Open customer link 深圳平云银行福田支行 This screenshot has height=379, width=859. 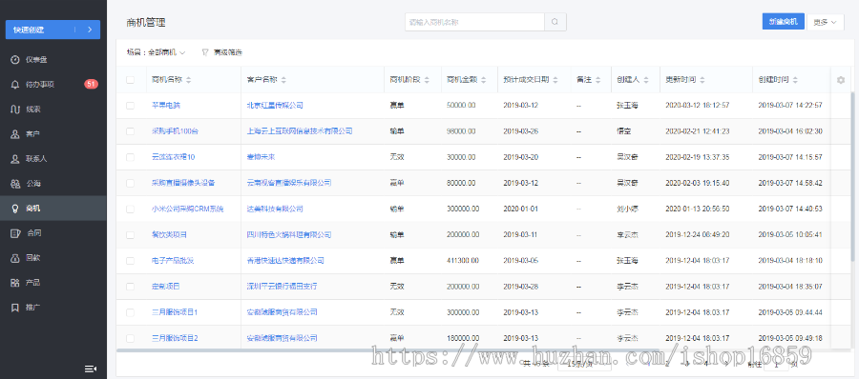[283, 286]
